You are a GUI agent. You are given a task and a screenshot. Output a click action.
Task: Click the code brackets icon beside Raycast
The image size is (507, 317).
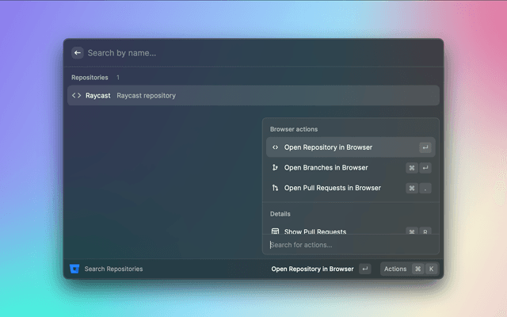(x=77, y=96)
